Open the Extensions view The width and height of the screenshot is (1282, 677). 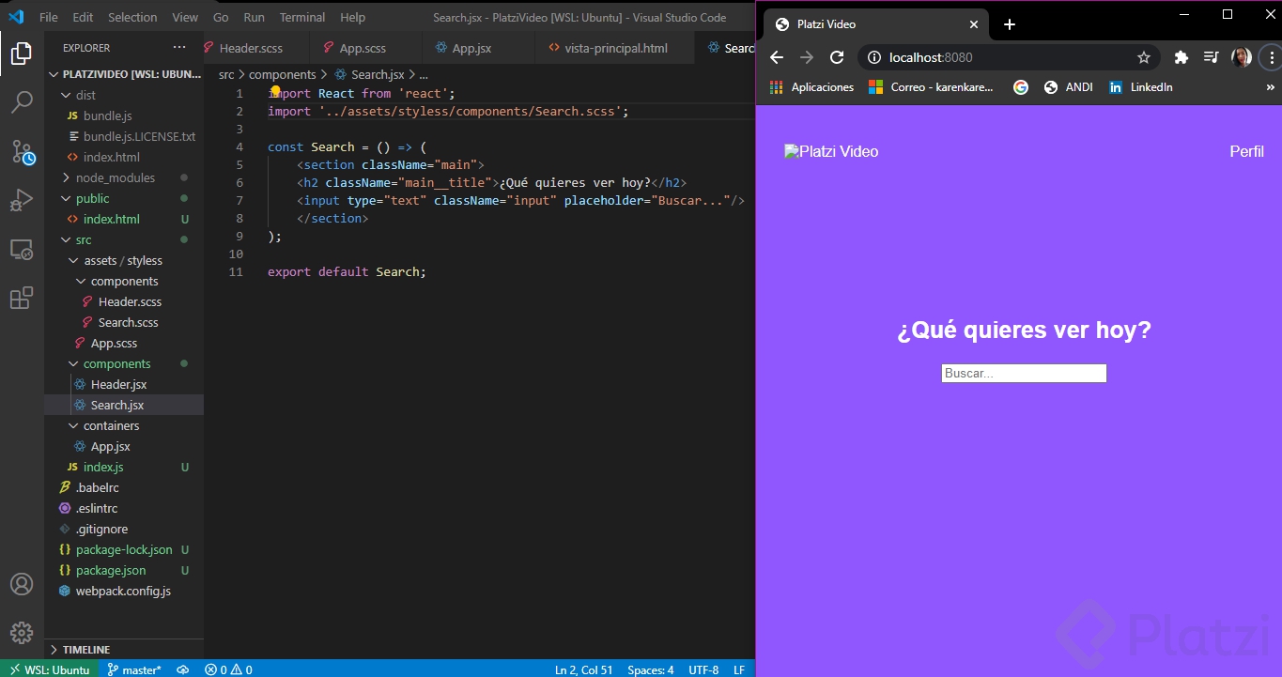(22, 299)
